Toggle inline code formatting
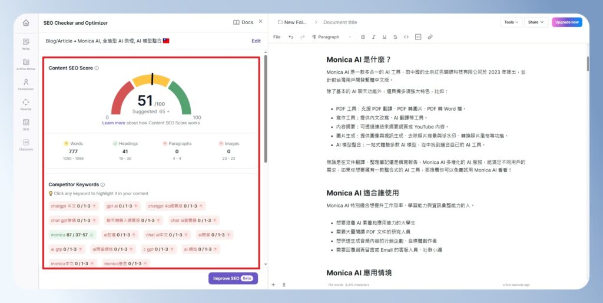Image resolution: width=603 pixels, height=303 pixels. pos(406,37)
